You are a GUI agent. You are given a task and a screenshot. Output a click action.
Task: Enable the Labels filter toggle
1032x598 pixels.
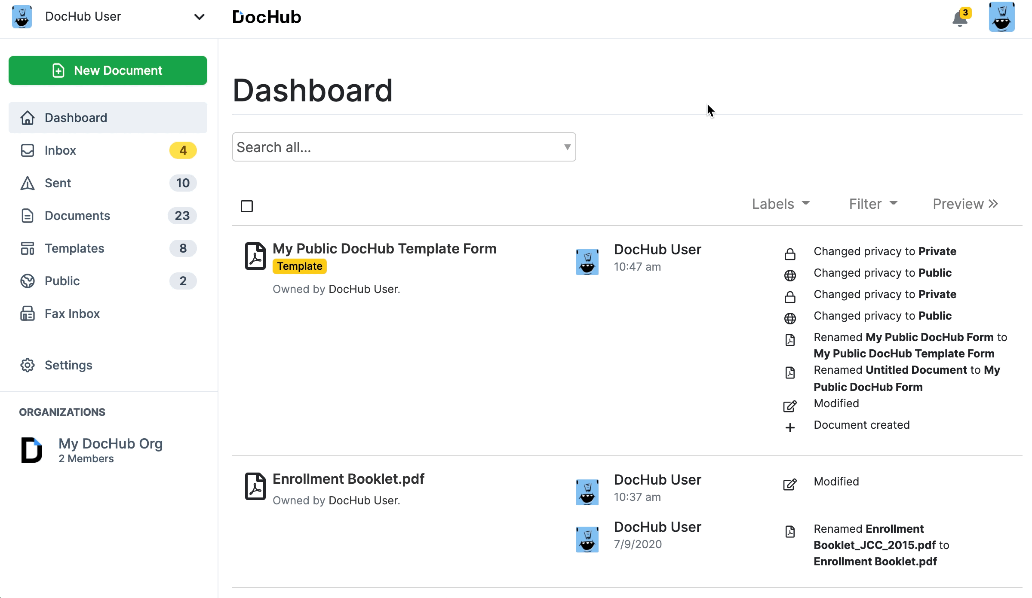780,204
